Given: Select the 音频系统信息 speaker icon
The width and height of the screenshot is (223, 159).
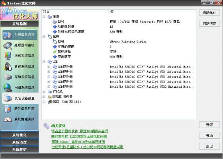Looking at the screenshot, I should 8,66.
